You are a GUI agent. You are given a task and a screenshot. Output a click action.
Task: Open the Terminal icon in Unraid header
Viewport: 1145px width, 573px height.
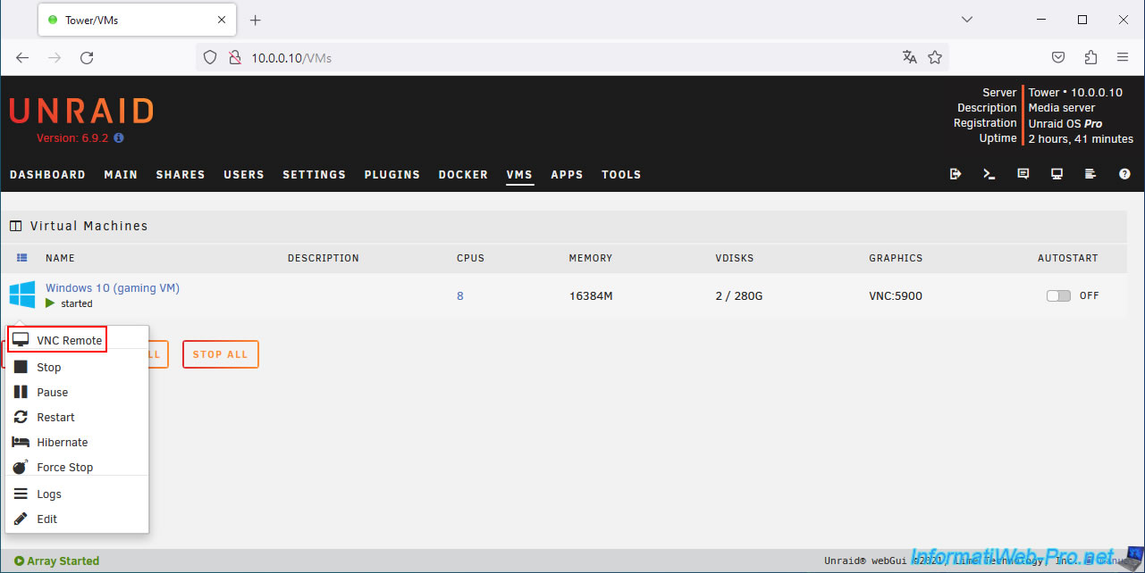coord(989,174)
